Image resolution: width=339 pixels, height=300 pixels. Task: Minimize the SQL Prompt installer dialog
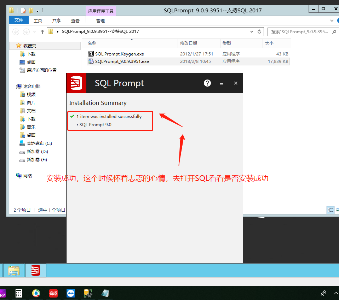click(x=222, y=83)
